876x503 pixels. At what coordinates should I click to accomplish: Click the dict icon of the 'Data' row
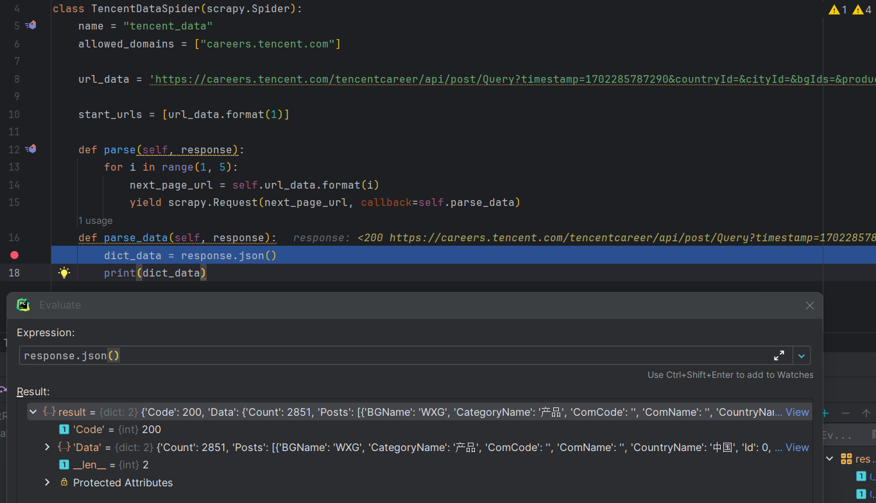coord(64,447)
